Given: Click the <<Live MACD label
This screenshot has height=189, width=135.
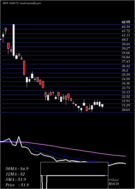Looking at the screenshot, I should (x=114, y=182).
